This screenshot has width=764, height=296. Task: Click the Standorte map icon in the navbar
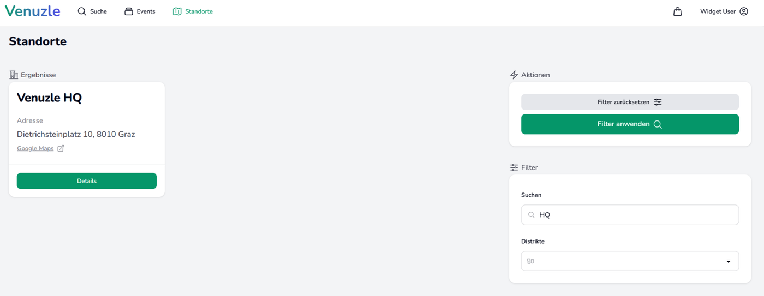[x=177, y=11]
